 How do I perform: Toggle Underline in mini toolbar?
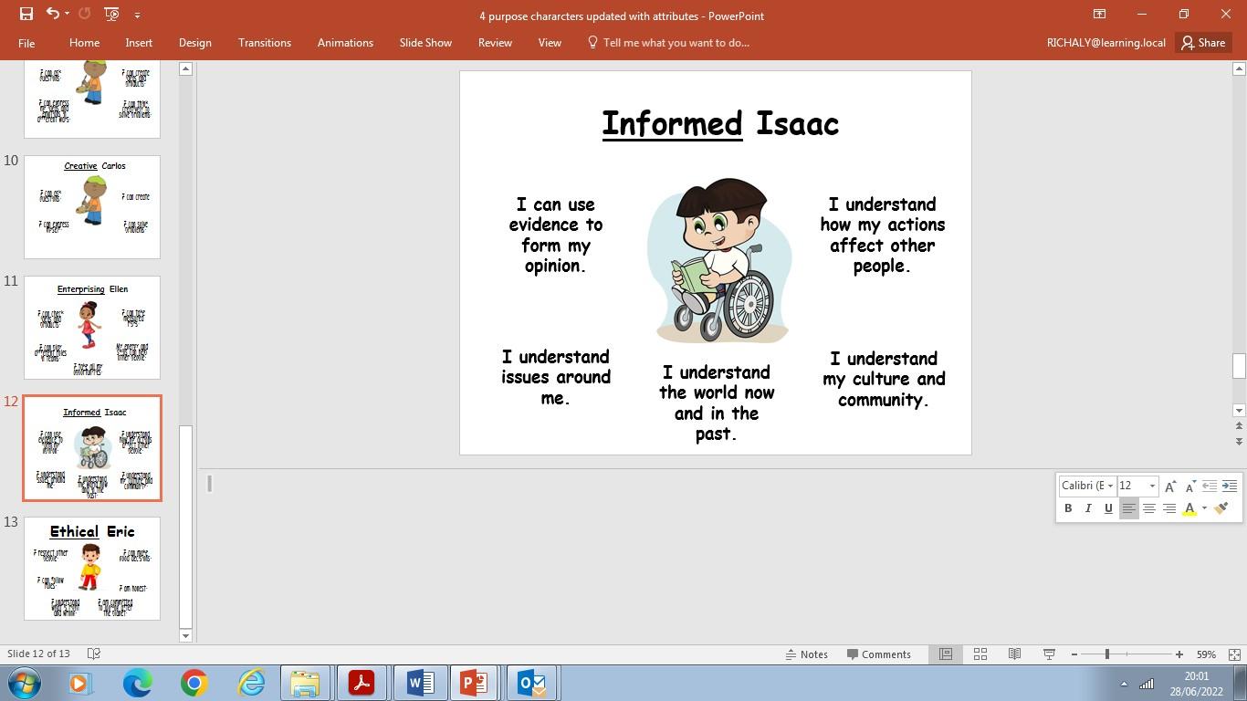(1108, 508)
